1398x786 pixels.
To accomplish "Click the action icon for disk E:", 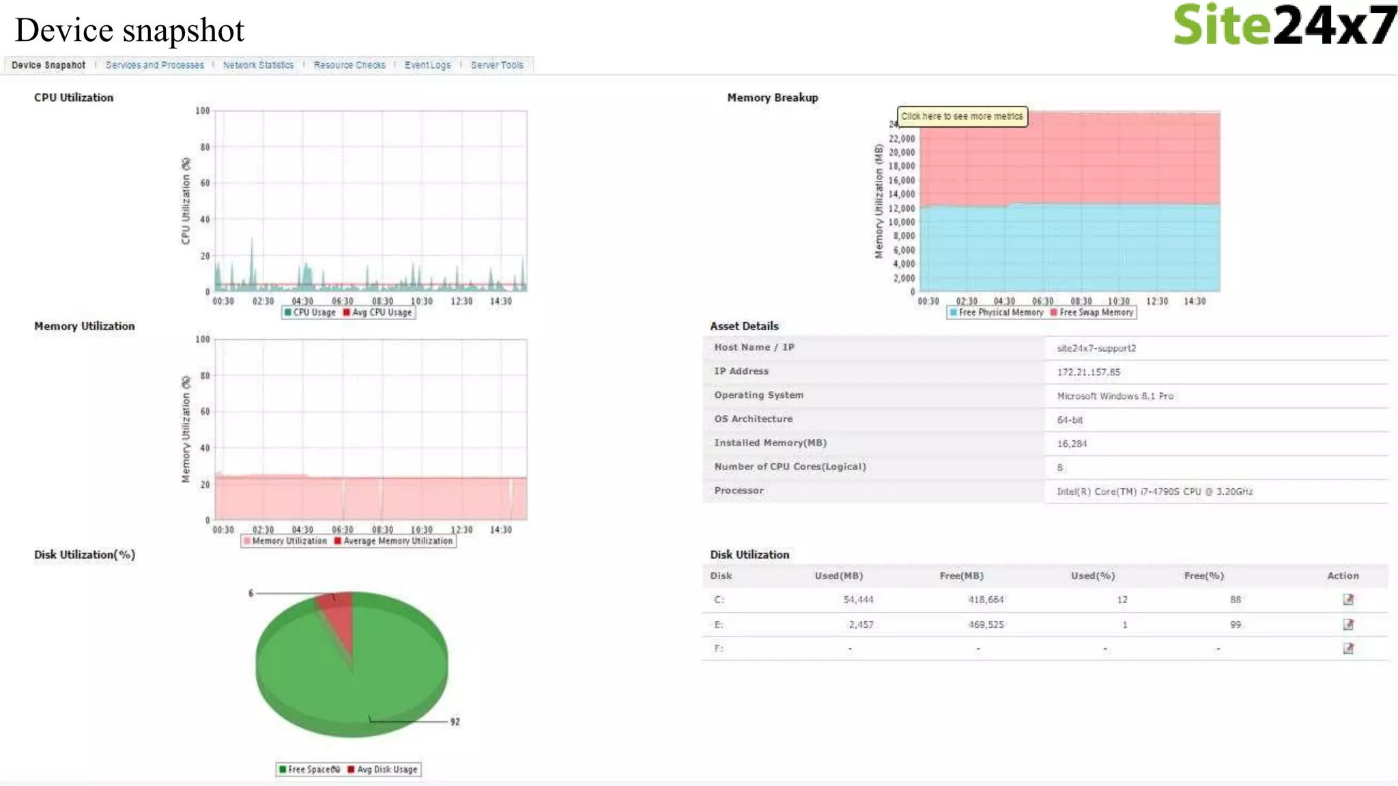I will (x=1348, y=624).
